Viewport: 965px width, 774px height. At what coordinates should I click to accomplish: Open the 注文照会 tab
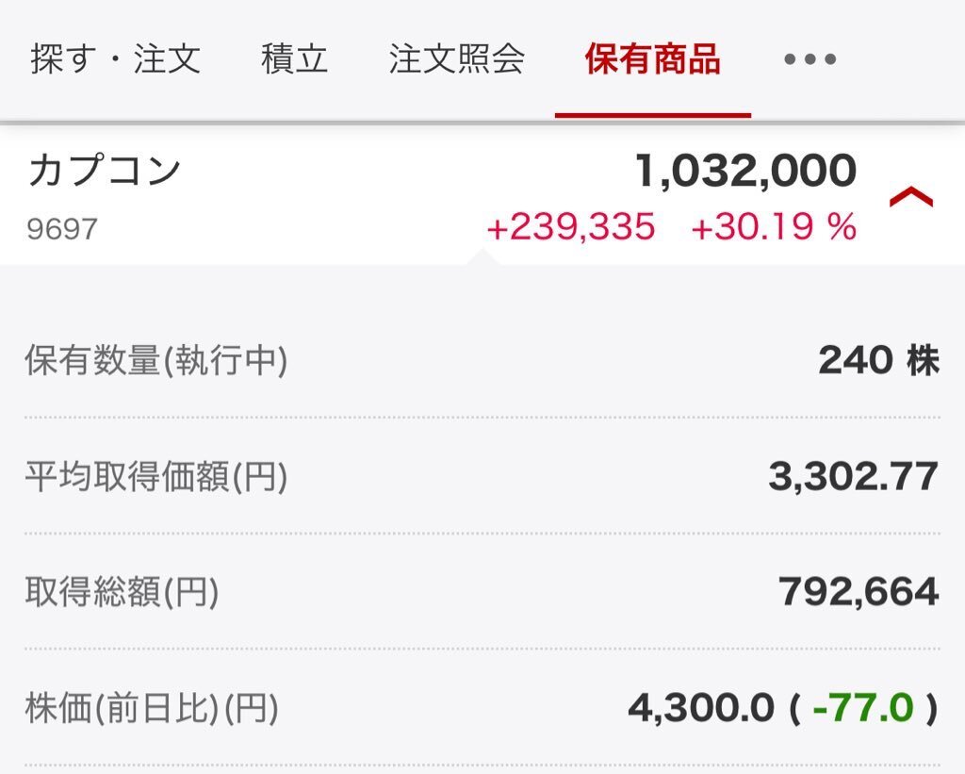pyautogui.click(x=457, y=59)
